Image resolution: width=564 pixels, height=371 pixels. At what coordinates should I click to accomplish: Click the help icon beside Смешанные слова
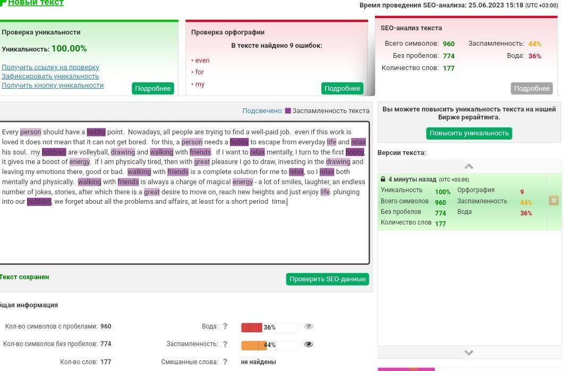pos(225,361)
